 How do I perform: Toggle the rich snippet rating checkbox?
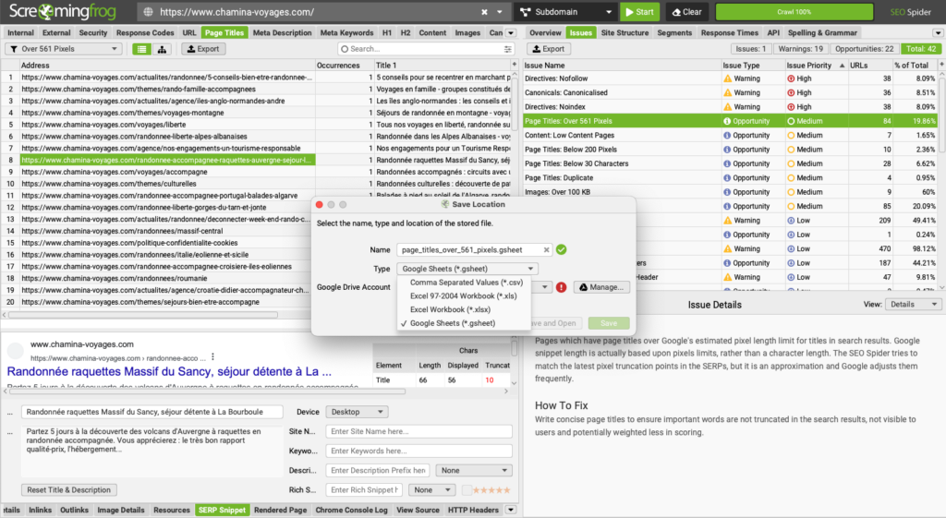click(x=467, y=490)
